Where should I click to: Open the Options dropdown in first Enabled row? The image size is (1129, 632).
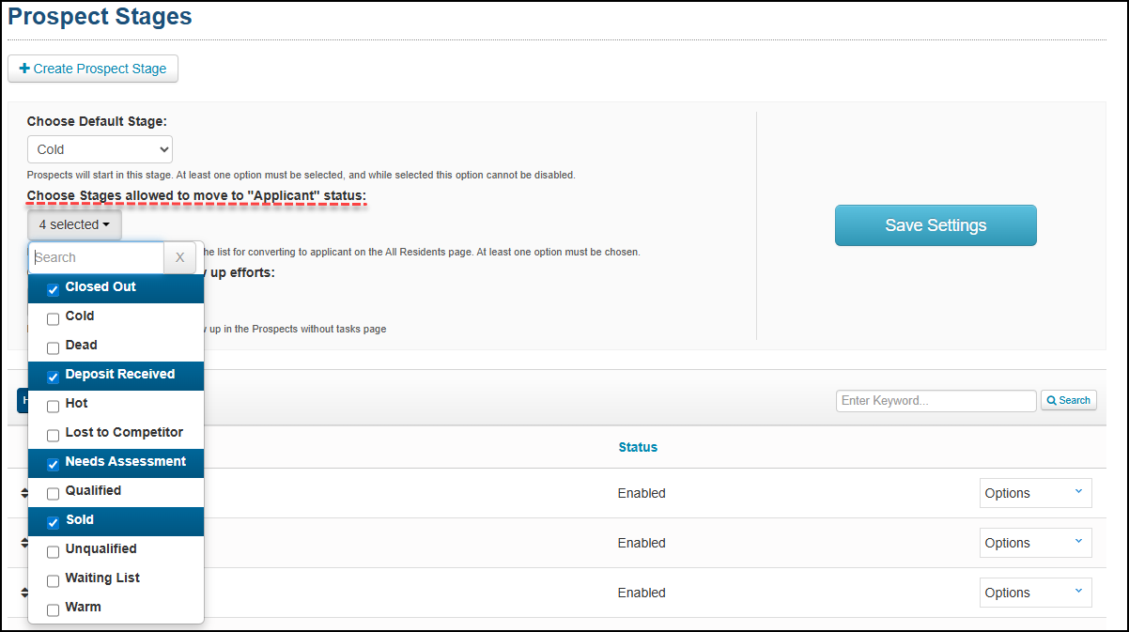1035,493
